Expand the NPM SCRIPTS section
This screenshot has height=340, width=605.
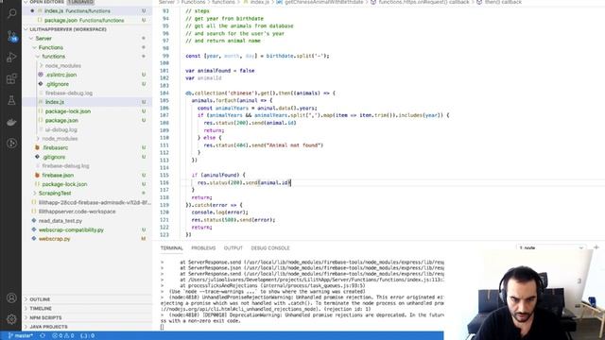pyautogui.click(x=45, y=318)
